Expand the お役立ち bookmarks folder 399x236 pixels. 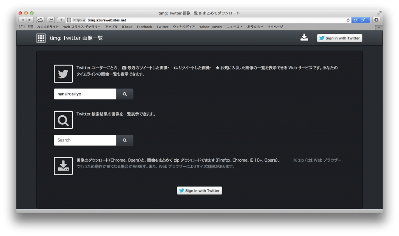[x=255, y=27]
